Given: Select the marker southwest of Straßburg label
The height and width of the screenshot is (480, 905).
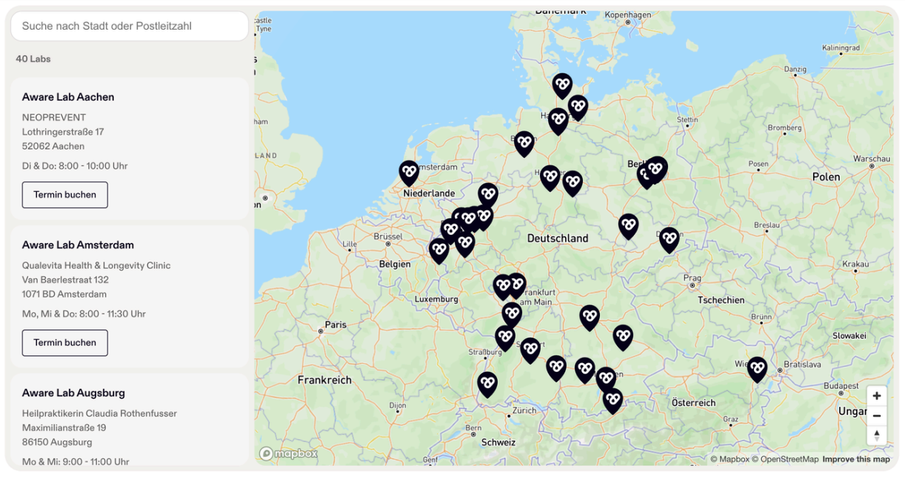Looking at the screenshot, I should point(487,384).
